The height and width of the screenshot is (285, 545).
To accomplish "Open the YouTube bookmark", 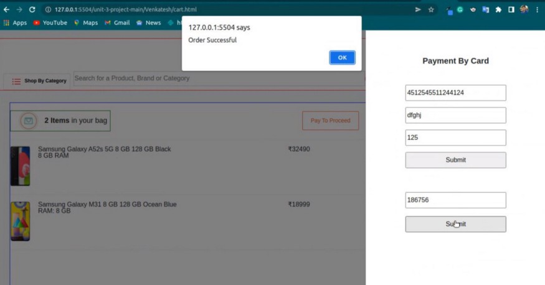I will [50, 23].
